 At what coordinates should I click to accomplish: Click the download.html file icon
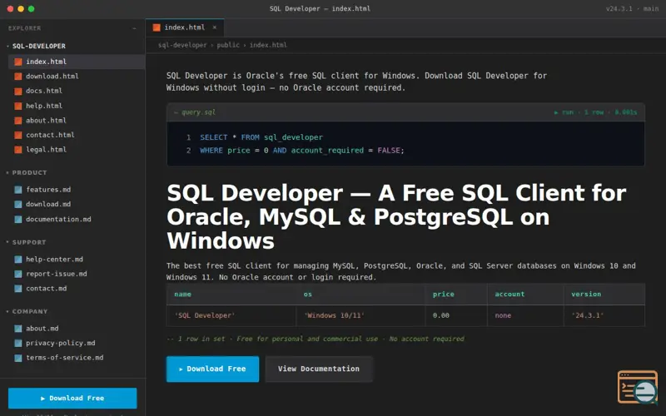tap(18, 77)
